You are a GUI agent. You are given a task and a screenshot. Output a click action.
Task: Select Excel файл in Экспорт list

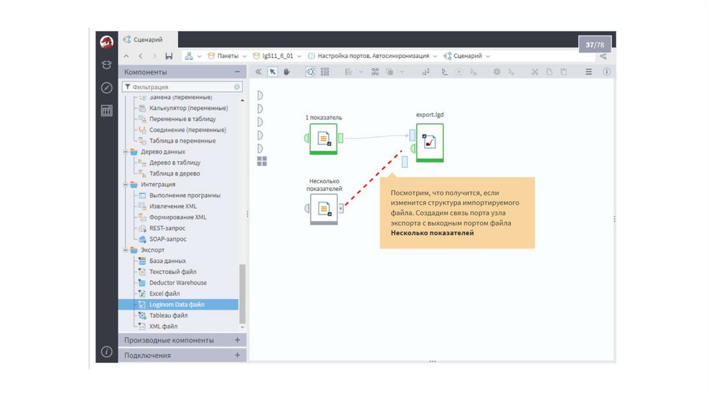pyautogui.click(x=164, y=294)
